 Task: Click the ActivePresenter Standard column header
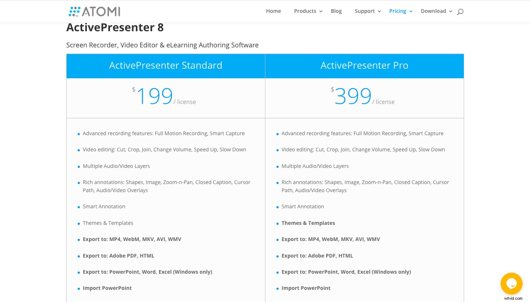[x=166, y=65]
